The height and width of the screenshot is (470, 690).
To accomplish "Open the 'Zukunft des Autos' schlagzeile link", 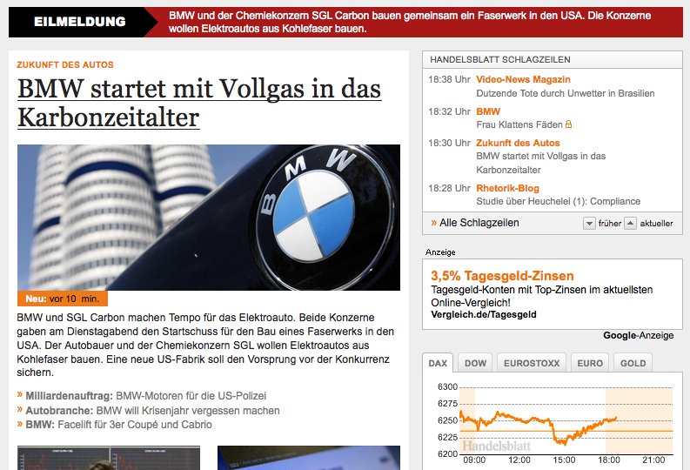I will [518, 143].
